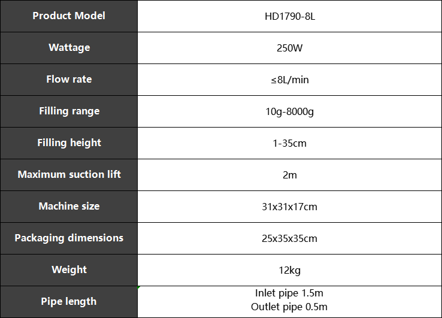Select the Filling height label cell
The width and height of the screenshot is (442, 318).
(69, 143)
